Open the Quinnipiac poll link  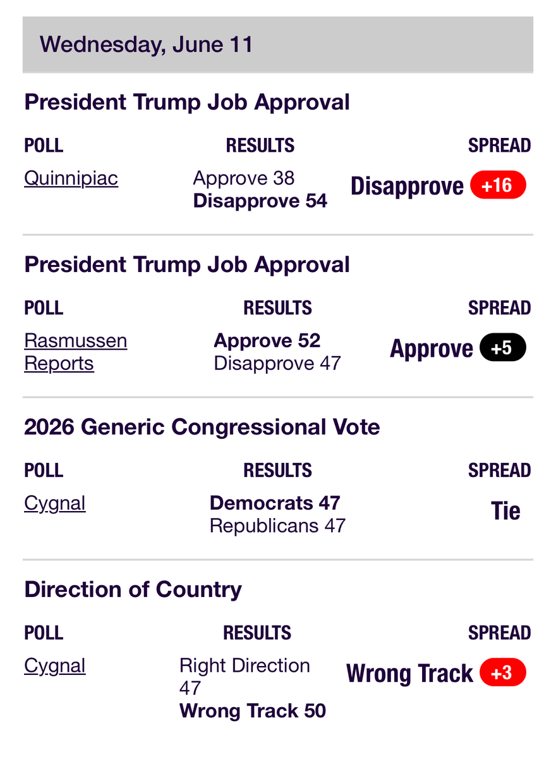tap(71, 178)
